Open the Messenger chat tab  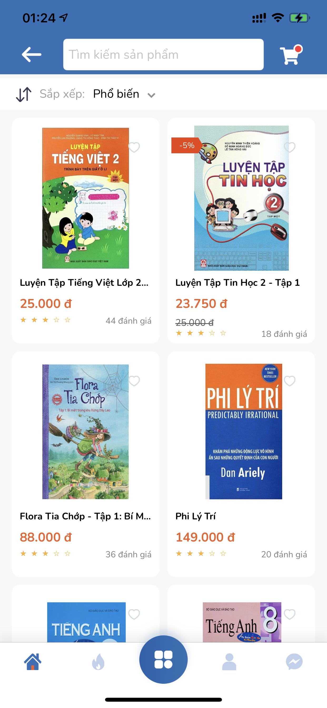click(294, 662)
